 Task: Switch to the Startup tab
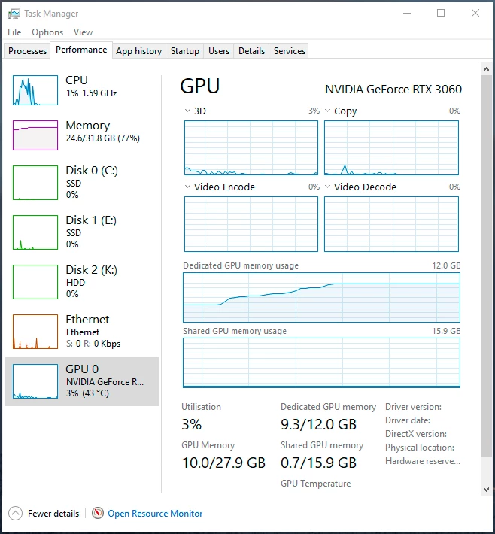(x=184, y=51)
